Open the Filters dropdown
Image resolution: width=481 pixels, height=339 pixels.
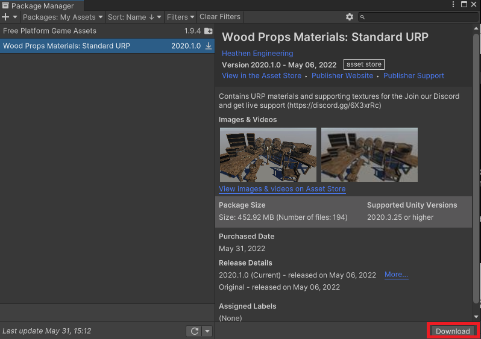pyautogui.click(x=180, y=17)
